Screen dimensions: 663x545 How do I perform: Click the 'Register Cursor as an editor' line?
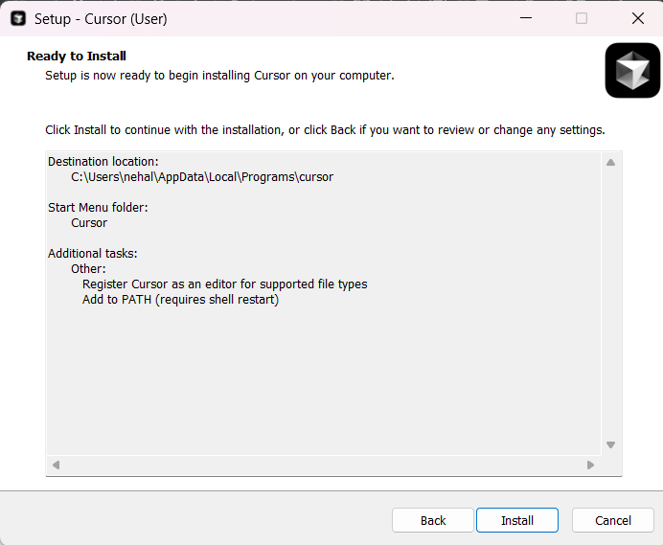(x=224, y=284)
